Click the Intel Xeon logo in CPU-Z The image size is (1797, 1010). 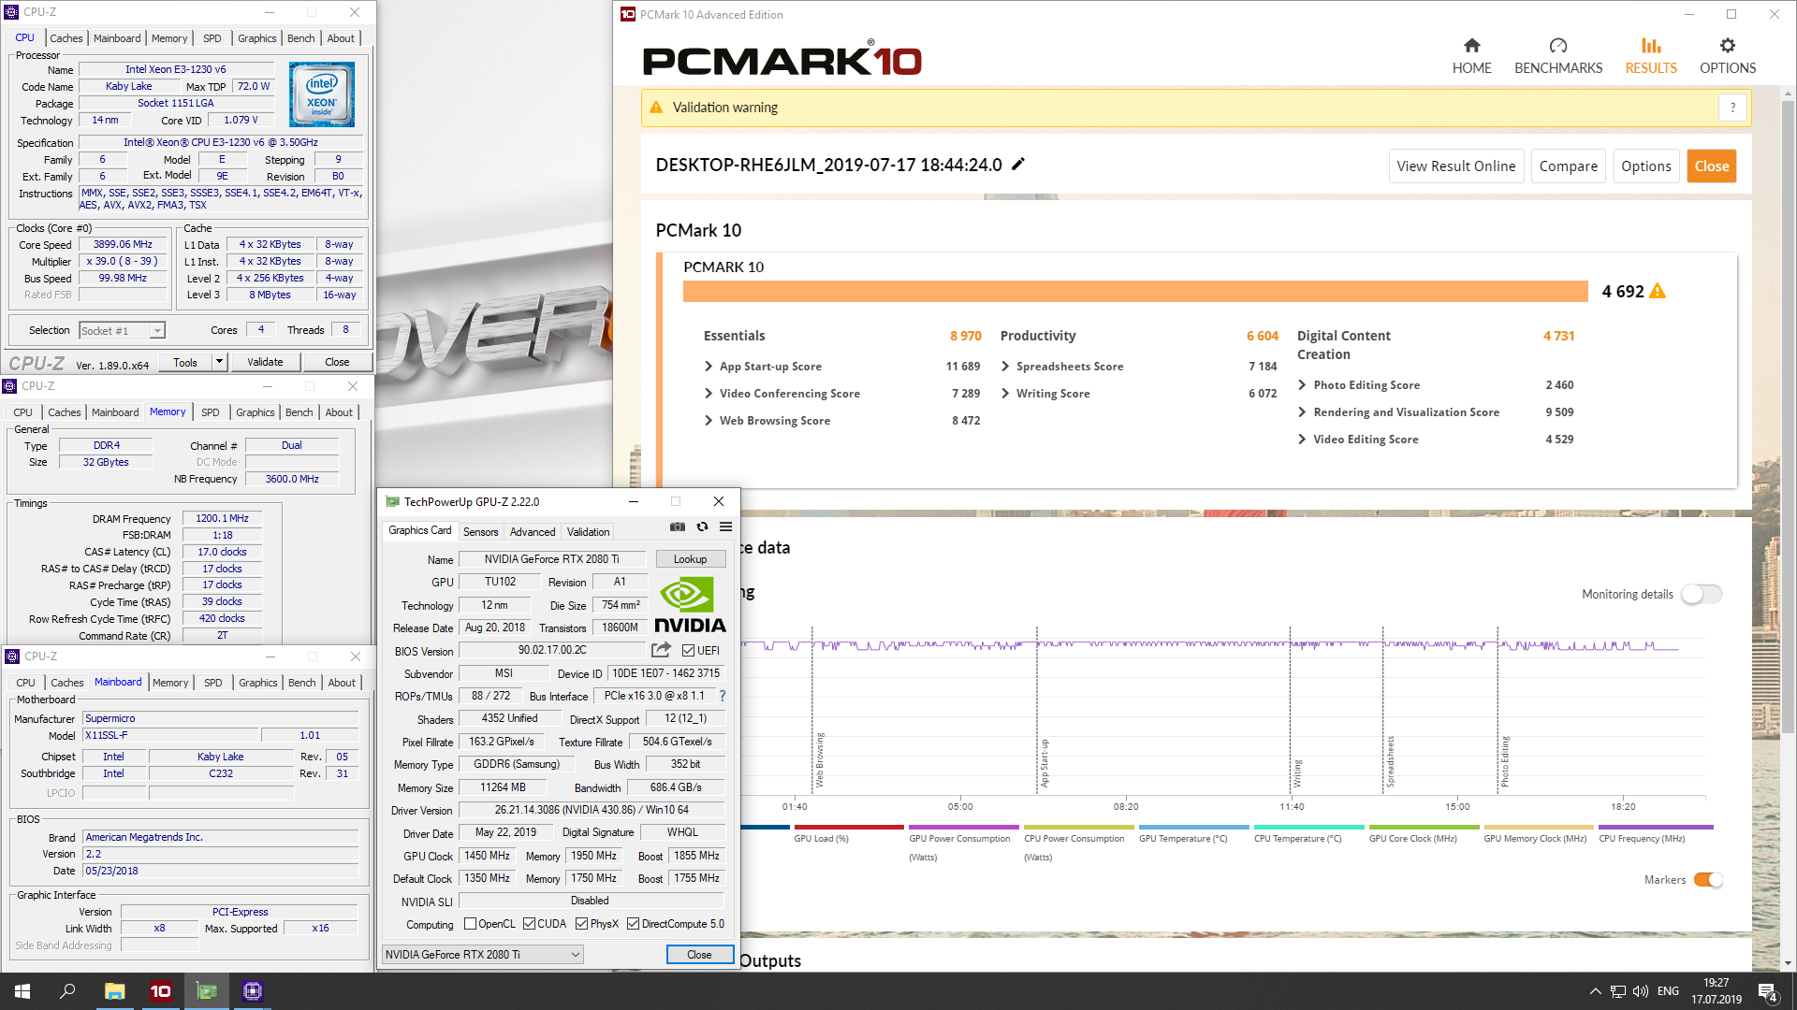pos(322,94)
